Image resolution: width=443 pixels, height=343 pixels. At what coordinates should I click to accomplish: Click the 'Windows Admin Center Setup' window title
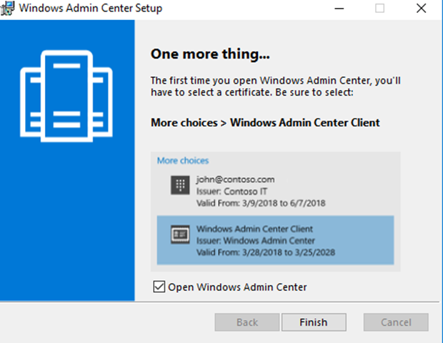91,8
